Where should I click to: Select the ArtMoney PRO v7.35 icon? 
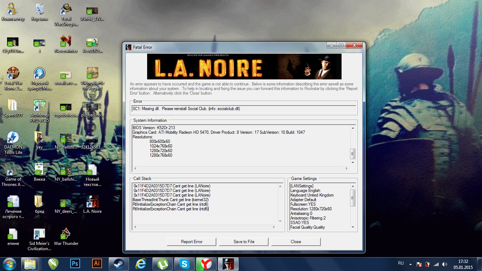click(x=40, y=111)
